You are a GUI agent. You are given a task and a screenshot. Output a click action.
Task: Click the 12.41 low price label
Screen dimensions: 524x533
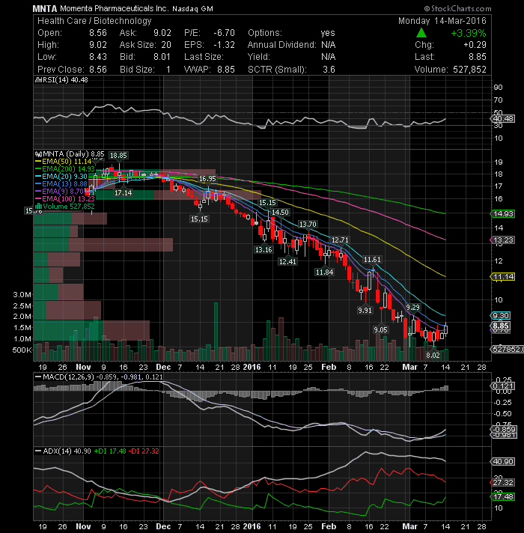(287, 261)
